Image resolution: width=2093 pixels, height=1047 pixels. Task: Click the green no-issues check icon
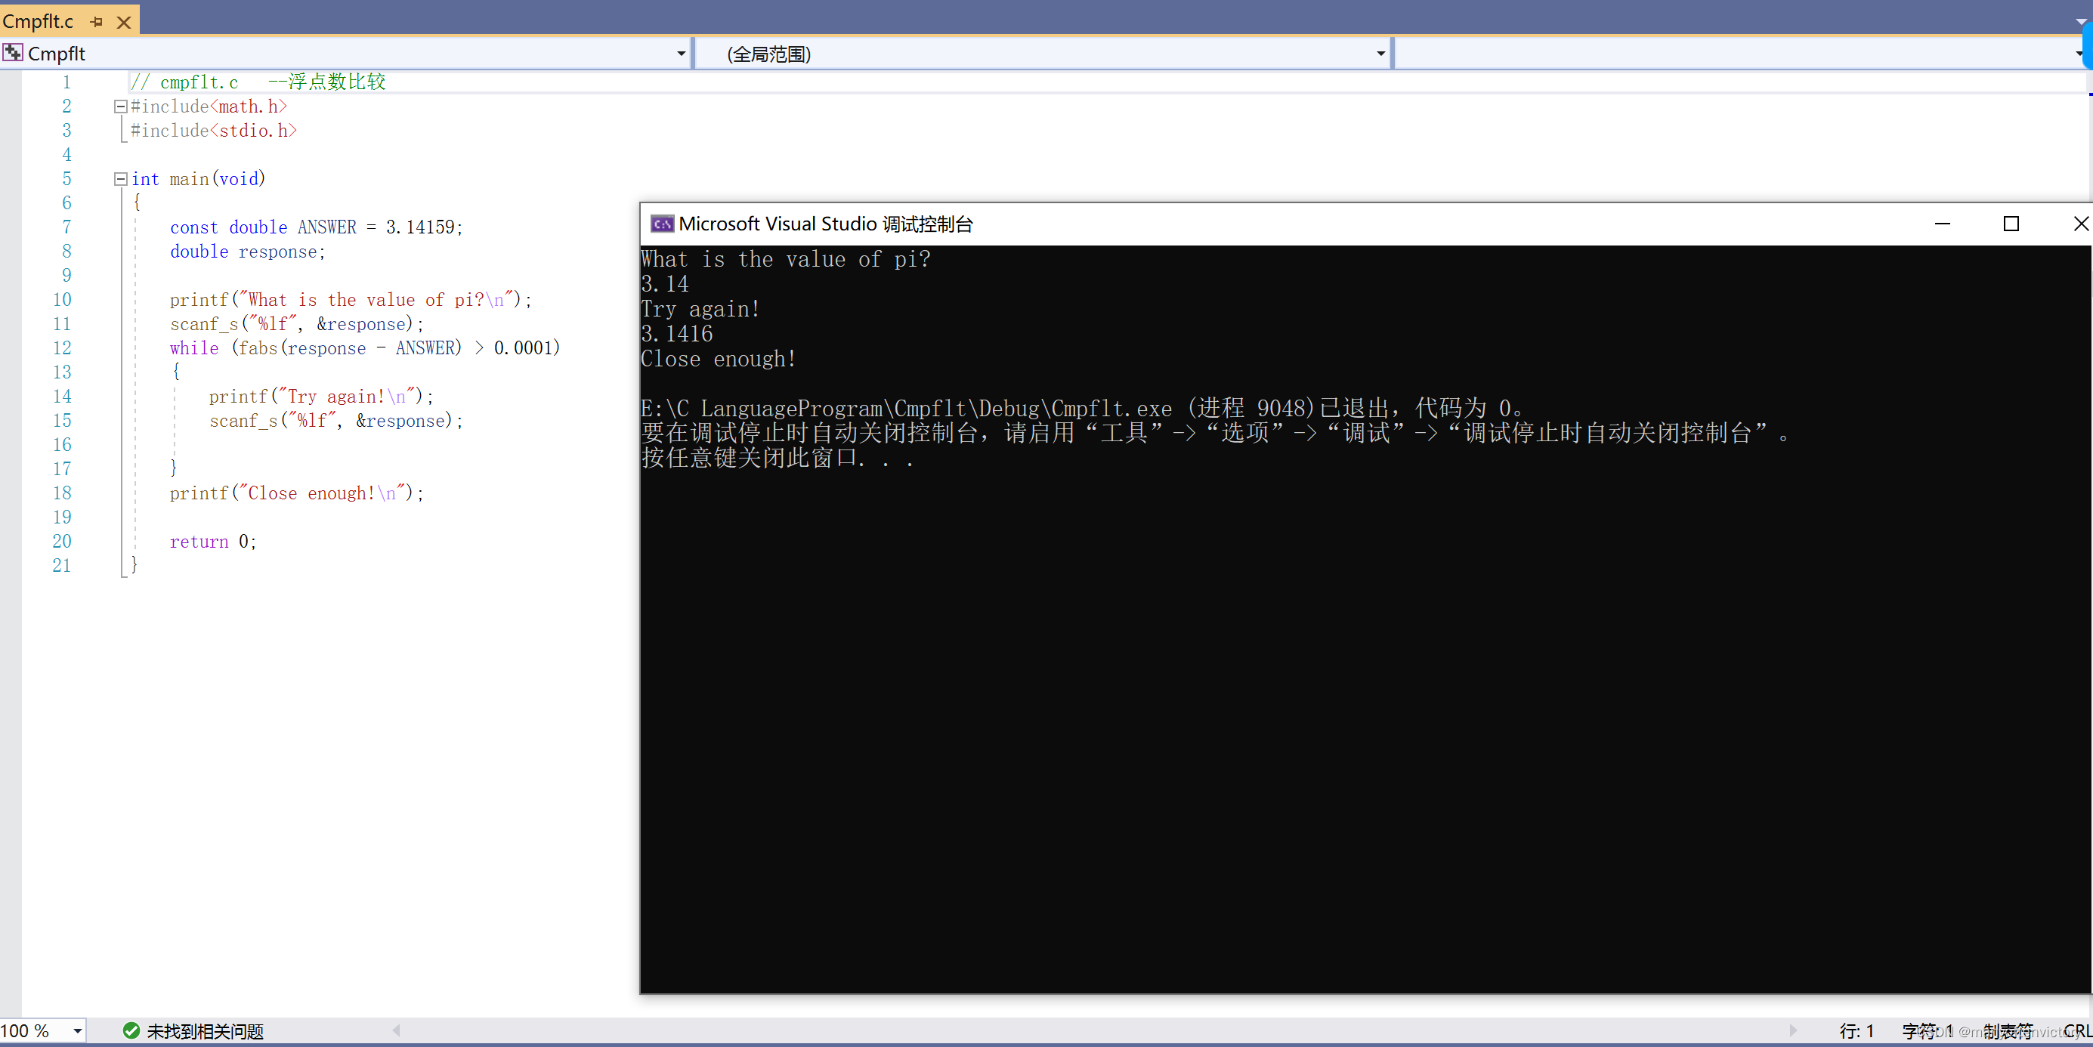click(x=131, y=1030)
